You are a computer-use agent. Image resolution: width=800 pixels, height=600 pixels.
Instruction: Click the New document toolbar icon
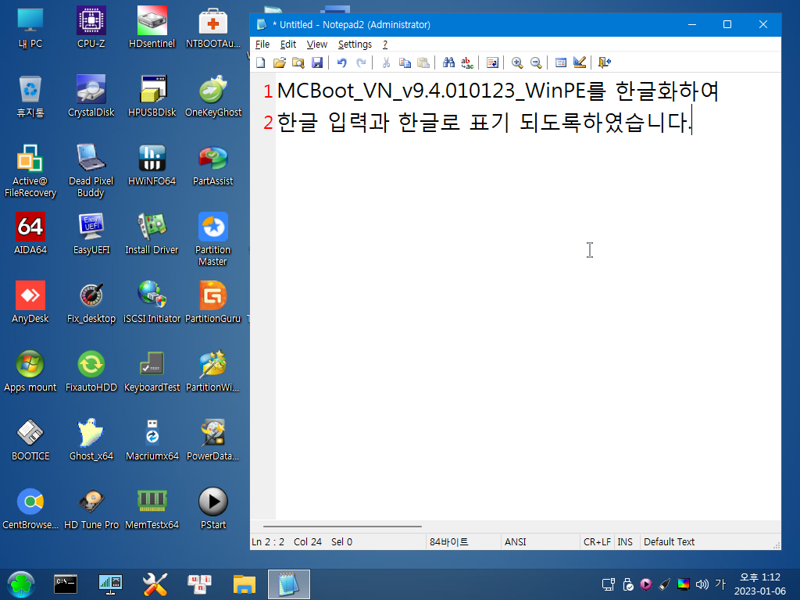[x=261, y=62]
